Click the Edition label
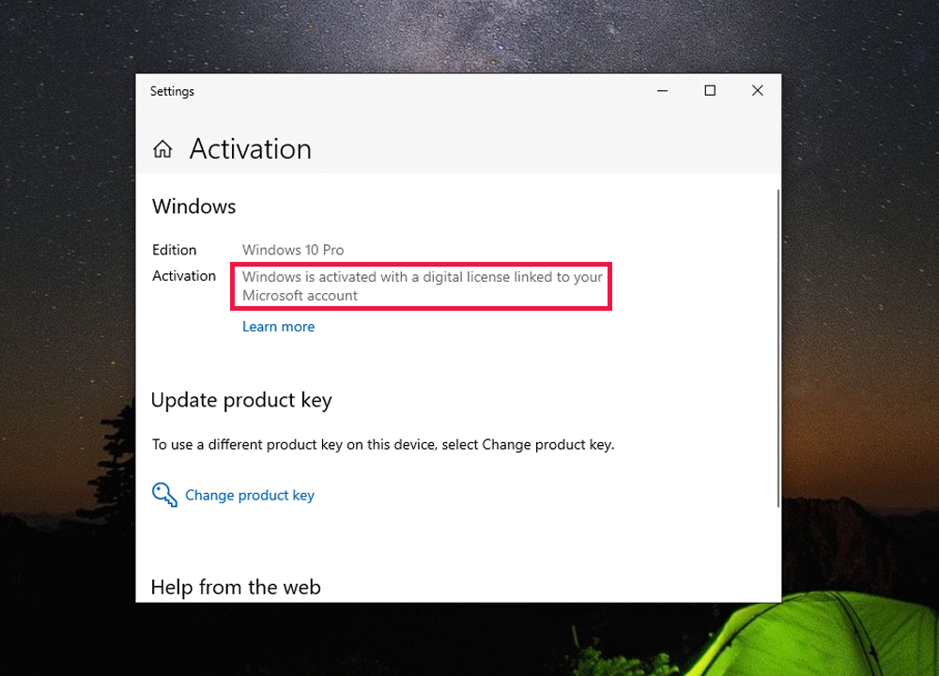This screenshot has height=676, width=939. click(x=175, y=250)
